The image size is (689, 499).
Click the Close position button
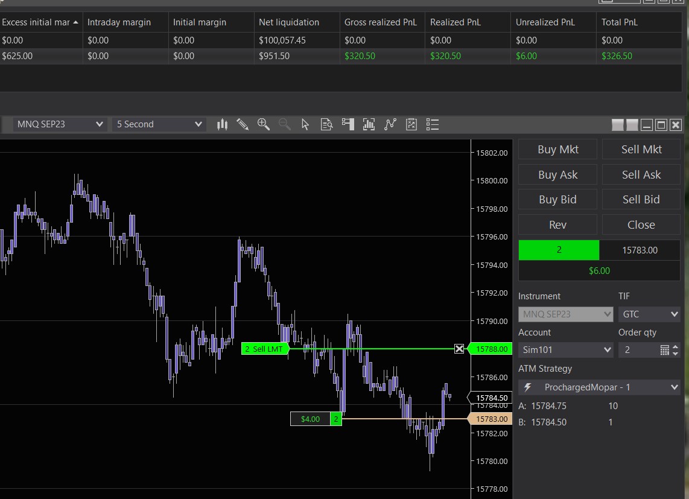pos(641,224)
